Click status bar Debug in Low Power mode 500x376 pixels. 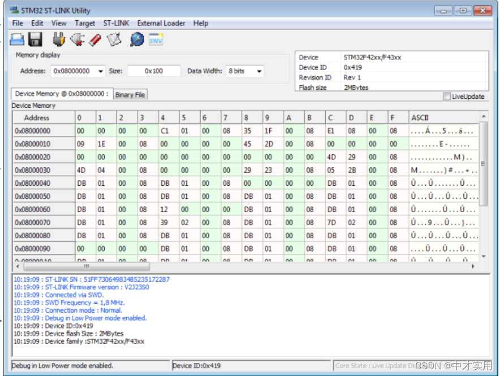coord(90,365)
